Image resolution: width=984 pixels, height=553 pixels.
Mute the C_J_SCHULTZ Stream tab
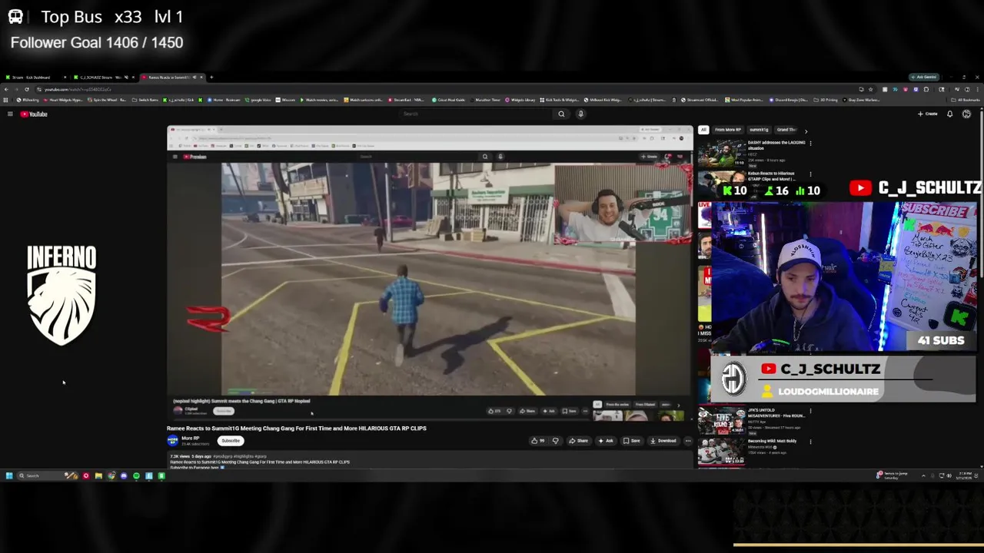tap(126, 77)
